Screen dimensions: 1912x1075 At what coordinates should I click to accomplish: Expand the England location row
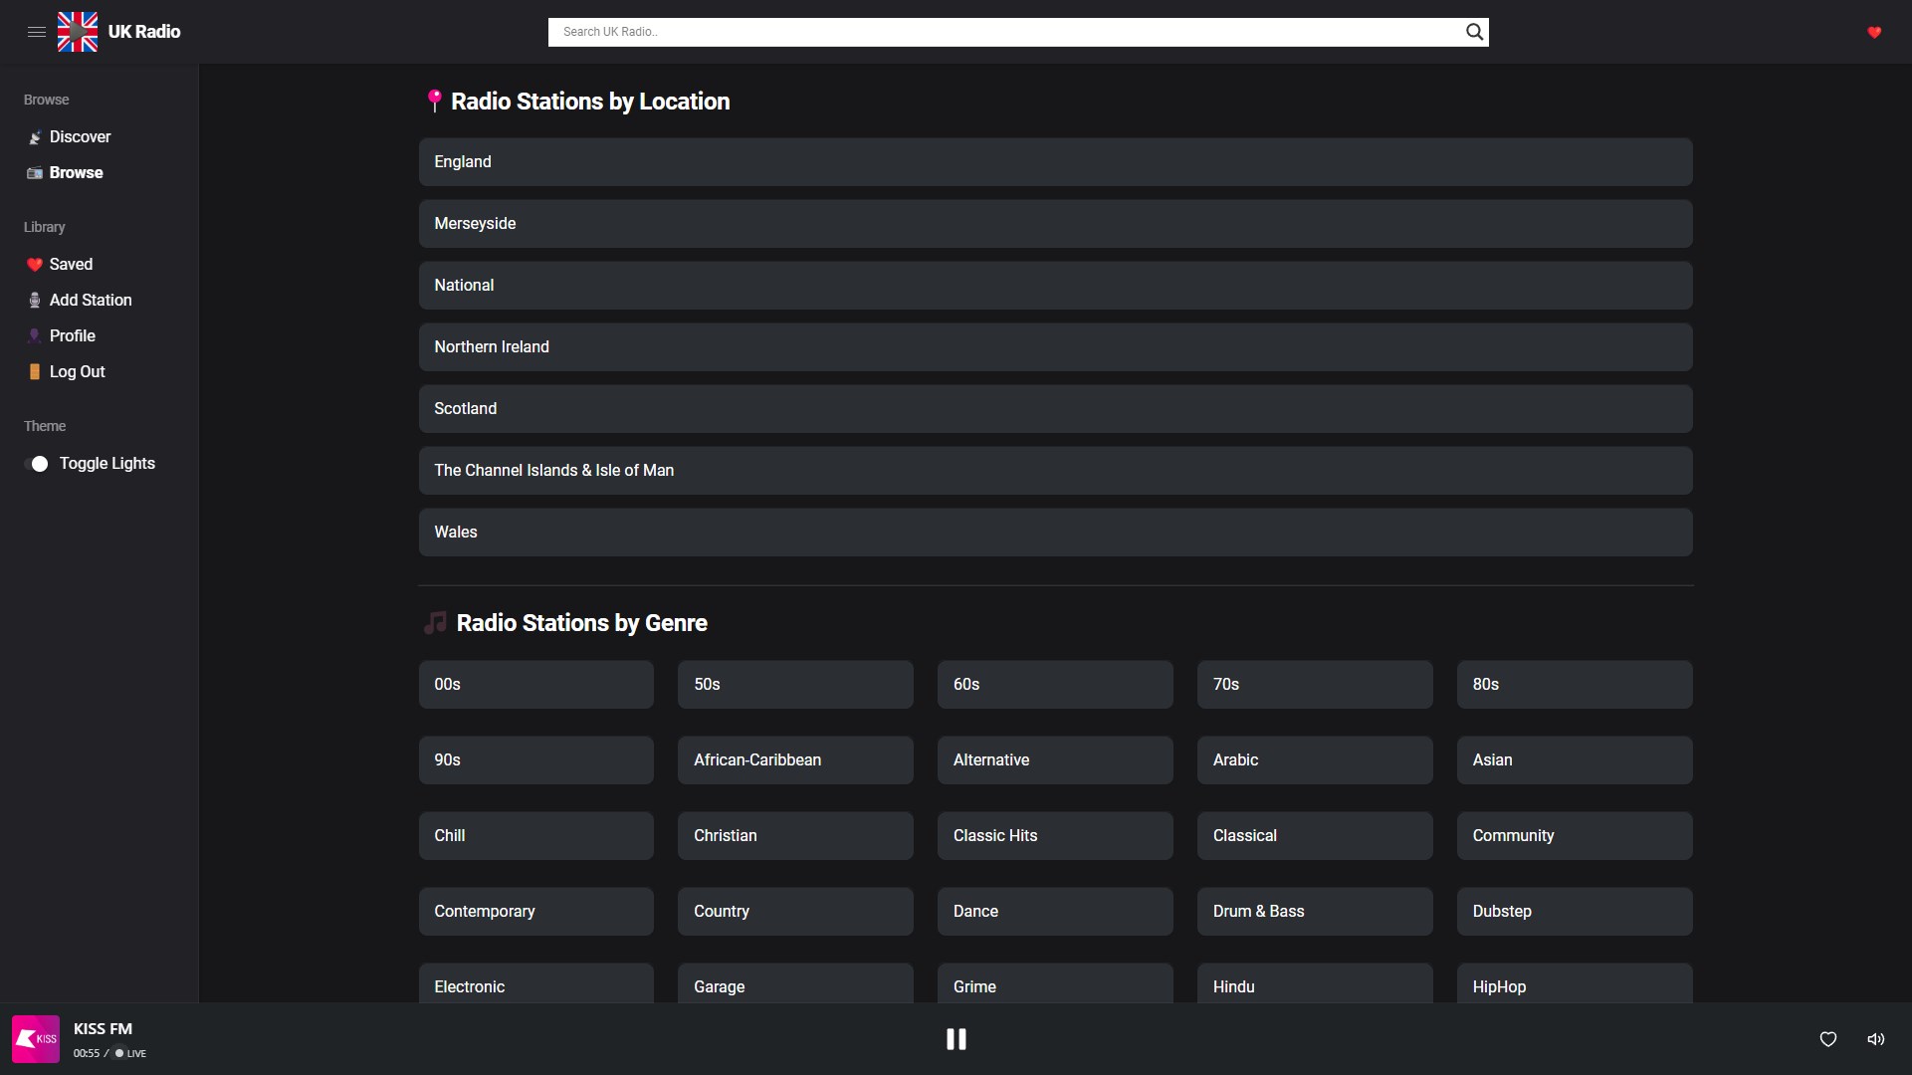1055,162
